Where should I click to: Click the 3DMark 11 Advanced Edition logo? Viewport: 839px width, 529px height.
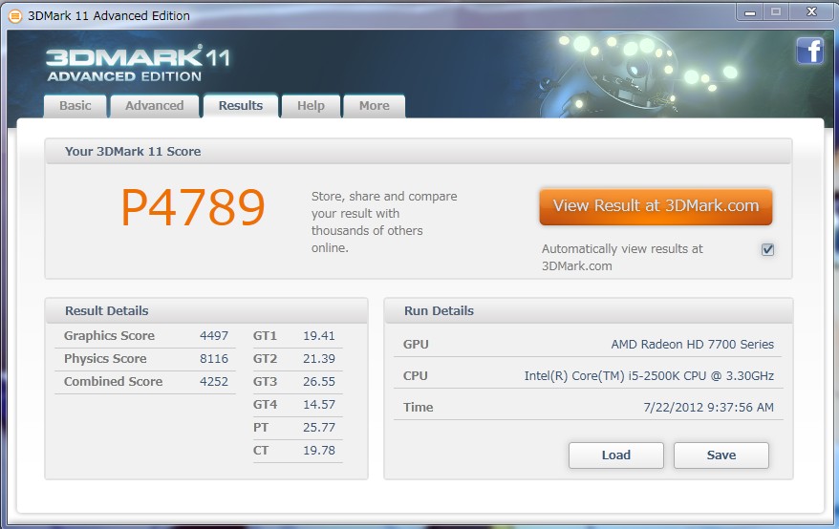[138, 64]
